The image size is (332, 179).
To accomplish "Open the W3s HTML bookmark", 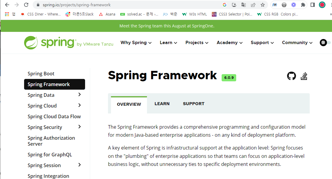I will tap(194, 14).
